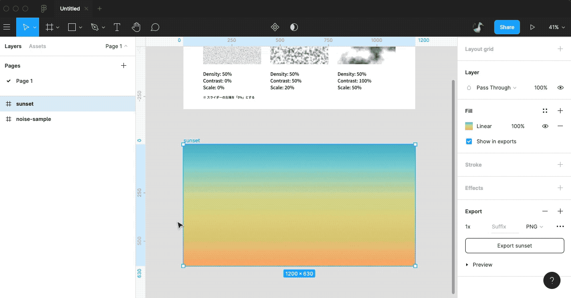Remove the Linear fill with minus
This screenshot has width=571, height=298.
[560, 126]
